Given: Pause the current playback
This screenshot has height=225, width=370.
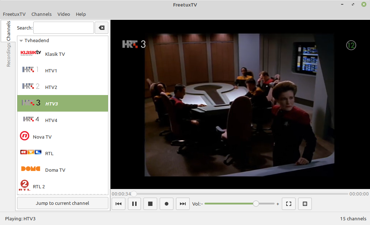Looking at the screenshot, I should click(x=134, y=204).
